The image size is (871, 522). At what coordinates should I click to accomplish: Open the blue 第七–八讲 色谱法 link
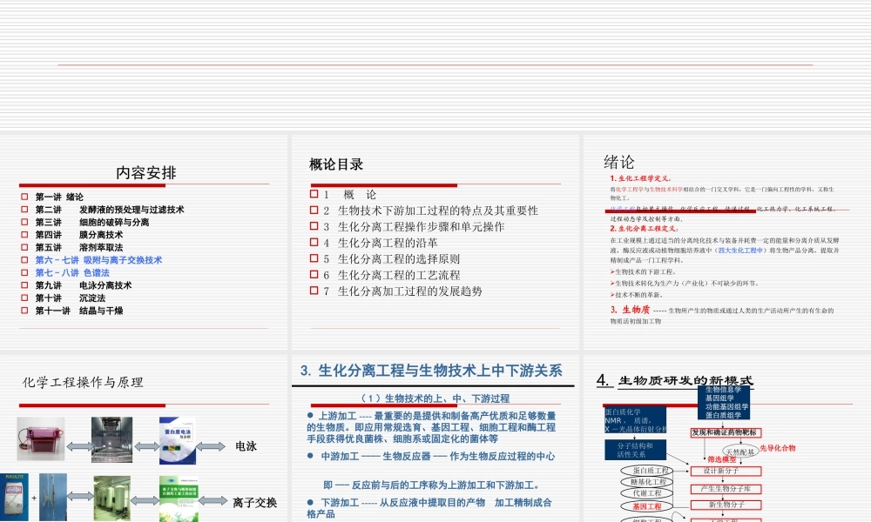[74, 272]
